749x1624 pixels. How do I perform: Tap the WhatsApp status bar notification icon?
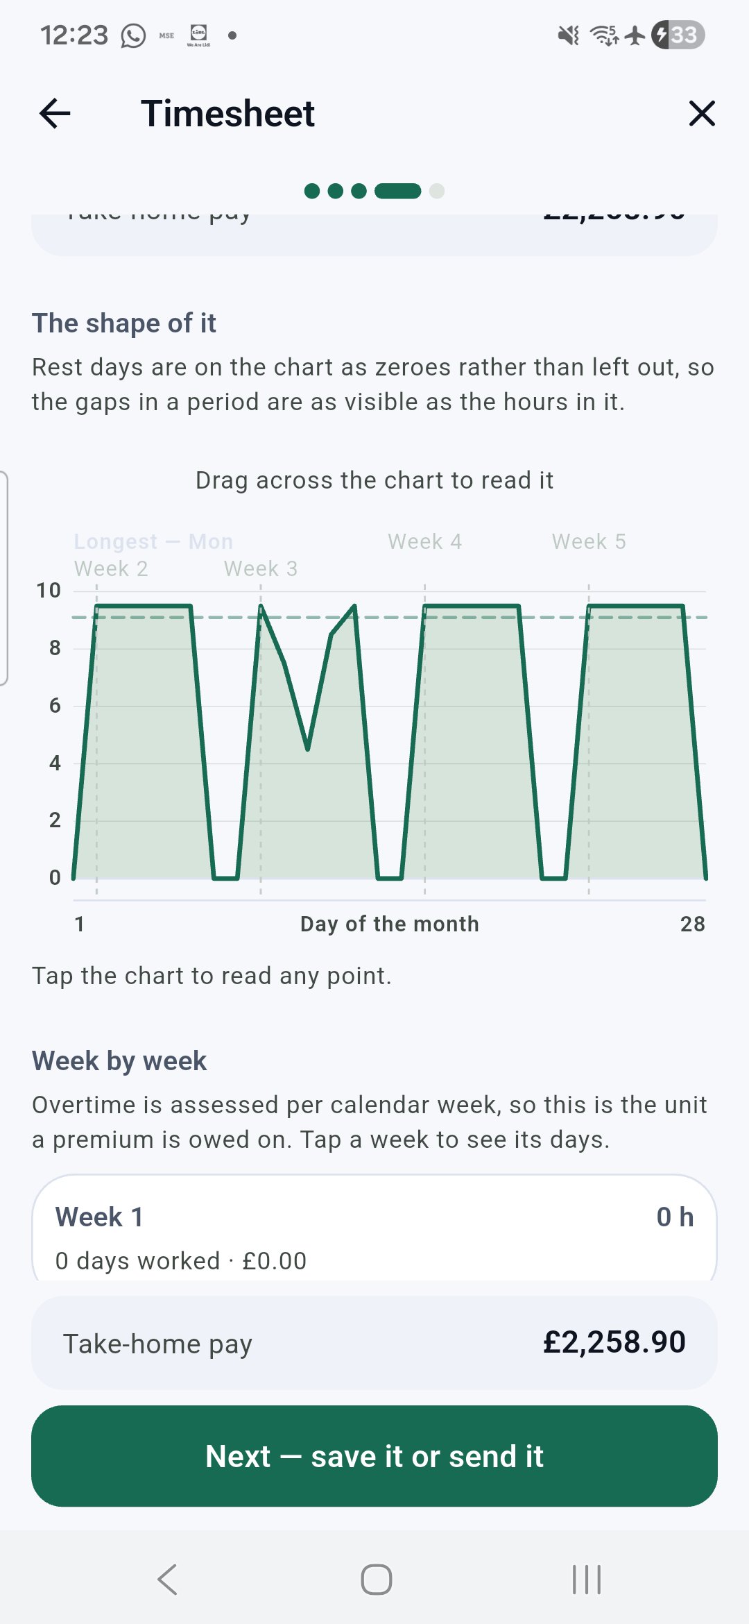pyautogui.click(x=133, y=35)
